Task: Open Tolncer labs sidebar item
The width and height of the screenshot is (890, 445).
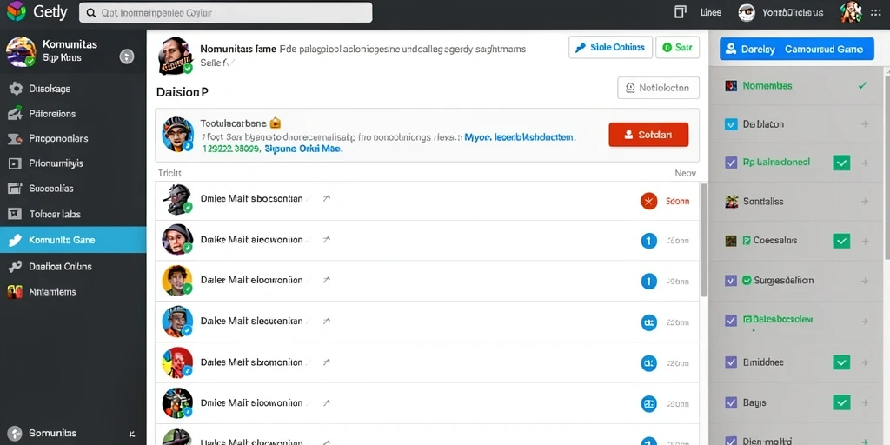Action: 73,214
